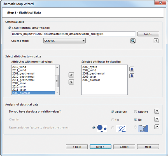Click the Next button
The image size is (168, 156).
[x=101, y=147]
